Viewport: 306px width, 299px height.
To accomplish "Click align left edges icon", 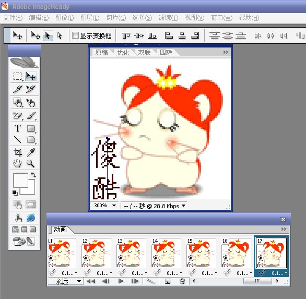I will tap(169, 35).
